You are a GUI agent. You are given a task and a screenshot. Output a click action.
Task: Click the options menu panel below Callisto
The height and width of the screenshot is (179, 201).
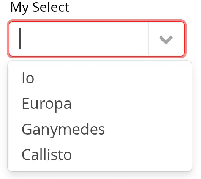click(x=100, y=169)
